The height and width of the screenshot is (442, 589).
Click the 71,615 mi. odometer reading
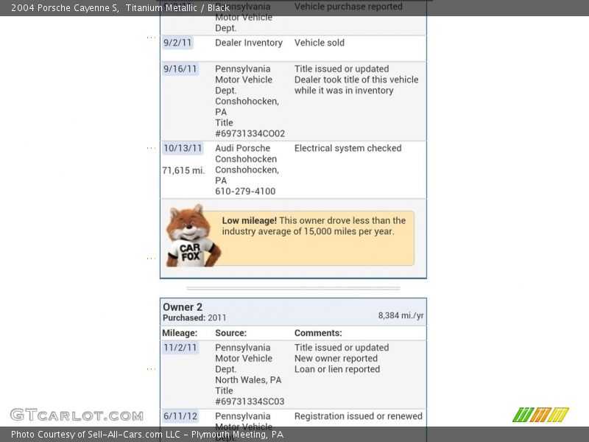tap(183, 170)
